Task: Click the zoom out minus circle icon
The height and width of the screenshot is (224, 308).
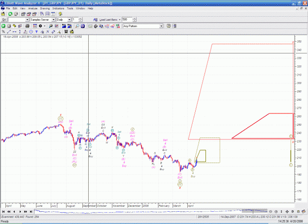Action: click(271, 211)
